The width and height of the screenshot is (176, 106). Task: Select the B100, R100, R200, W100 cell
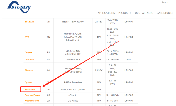click(73, 90)
